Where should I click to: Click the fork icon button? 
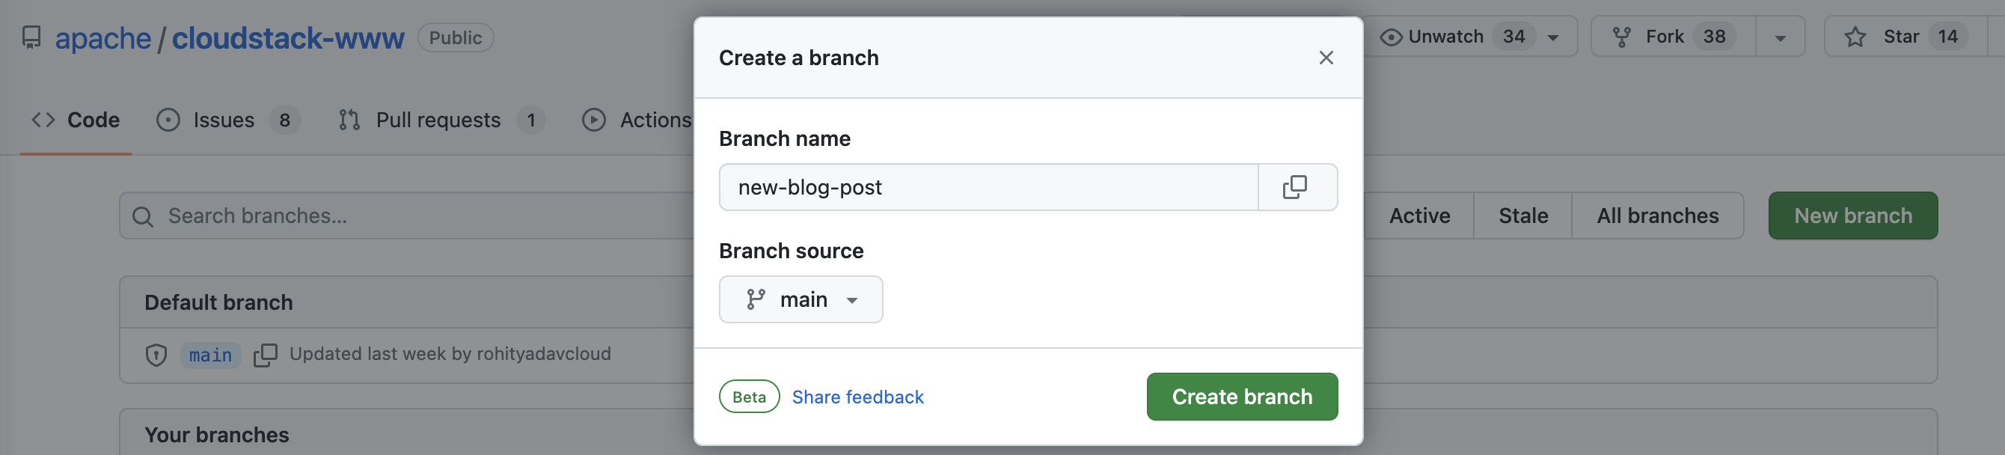pyautogui.click(x=1622, y=37)
